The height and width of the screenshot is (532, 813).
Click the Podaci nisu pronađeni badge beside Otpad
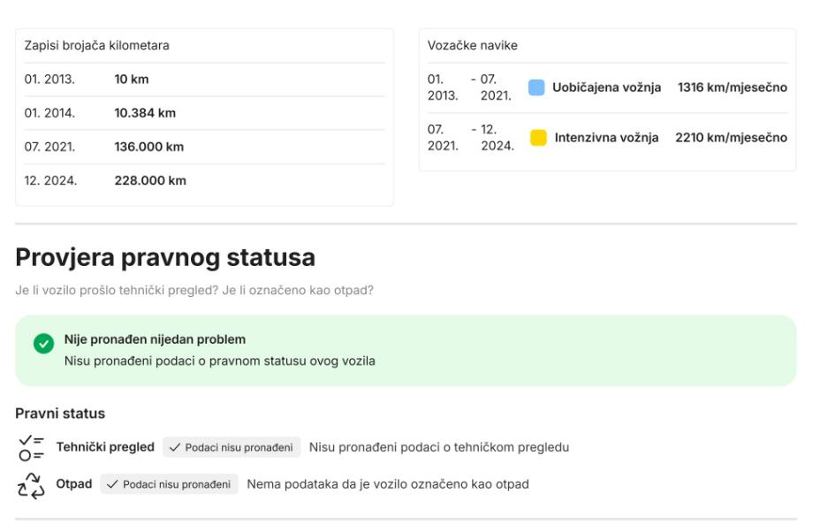[x=169, y=484]
